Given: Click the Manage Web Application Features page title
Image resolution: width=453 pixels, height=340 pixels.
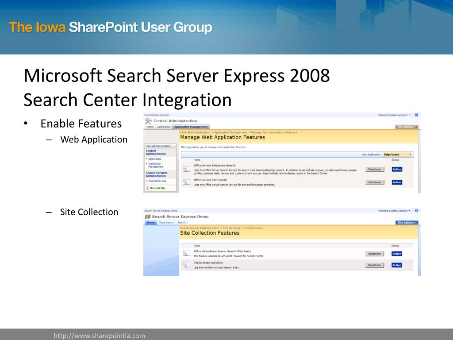Looking at the screenshot, I should tap(223, 137).
